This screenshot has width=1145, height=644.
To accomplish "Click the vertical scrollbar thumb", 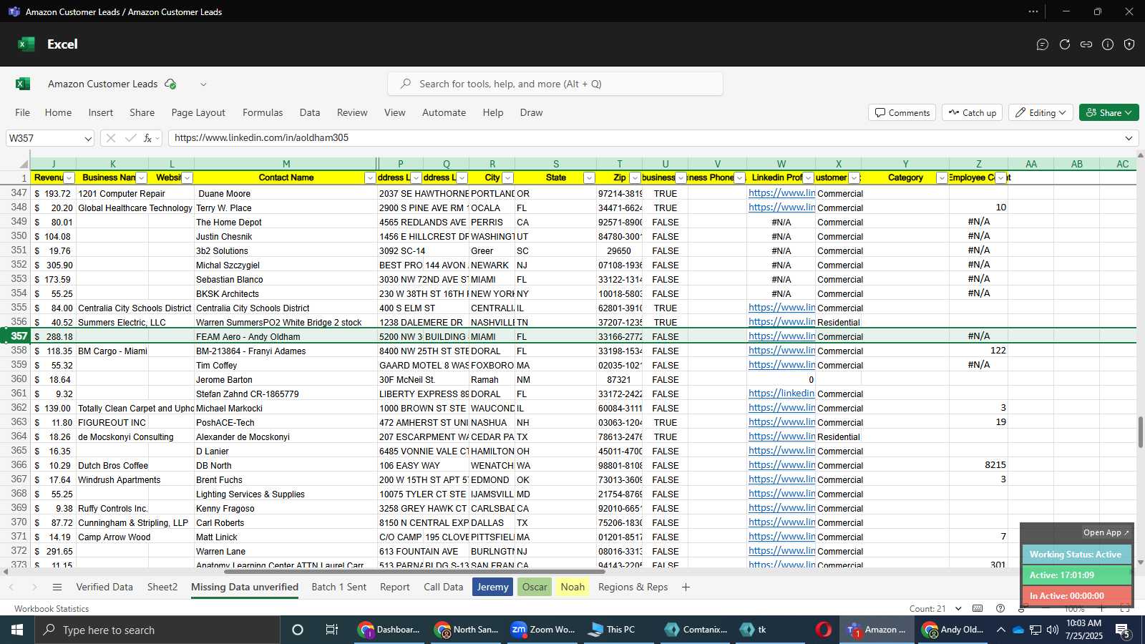I will (x=1141, y=431).
